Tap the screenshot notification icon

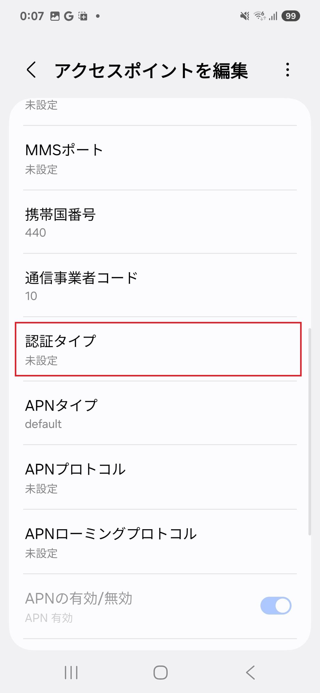tap(82, 16)
